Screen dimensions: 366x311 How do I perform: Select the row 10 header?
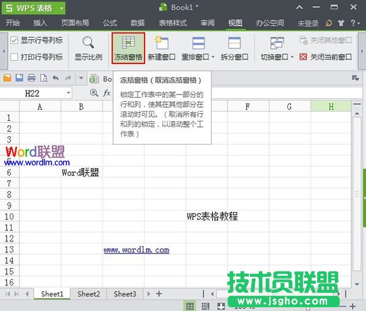point(9,216)
